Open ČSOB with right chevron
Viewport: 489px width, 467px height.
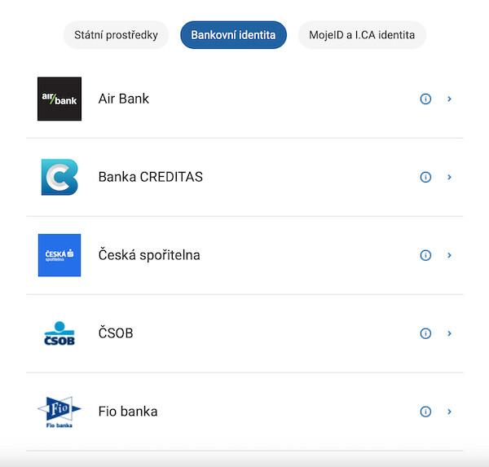pos(449,333)
